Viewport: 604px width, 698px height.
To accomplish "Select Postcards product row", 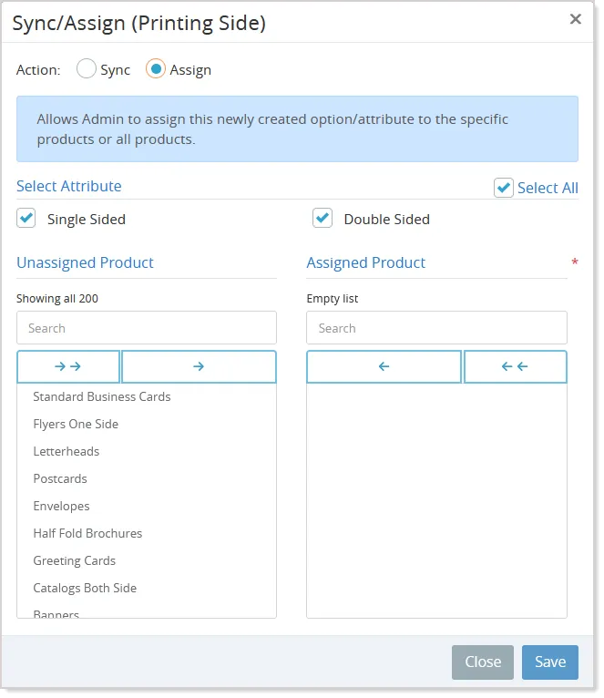I will [147, 478].
